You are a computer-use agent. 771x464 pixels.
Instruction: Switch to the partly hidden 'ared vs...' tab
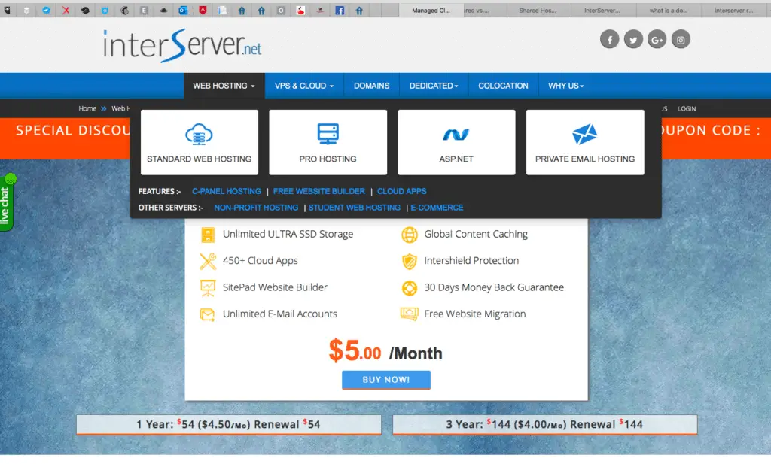click(484, 11)
